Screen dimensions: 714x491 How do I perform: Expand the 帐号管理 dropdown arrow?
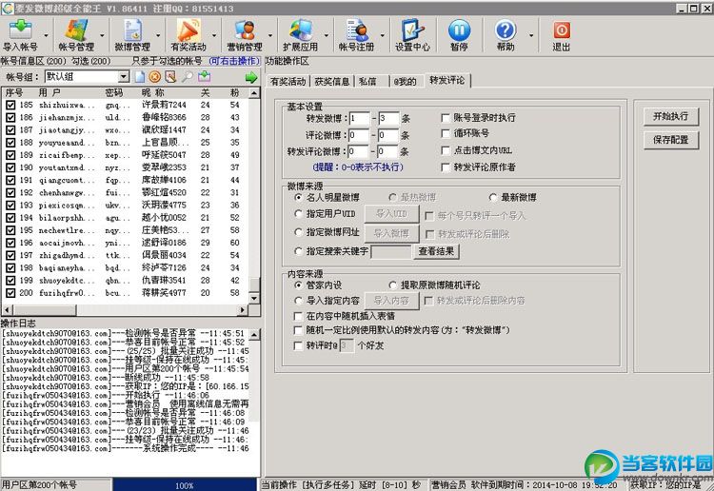[102, 35]
